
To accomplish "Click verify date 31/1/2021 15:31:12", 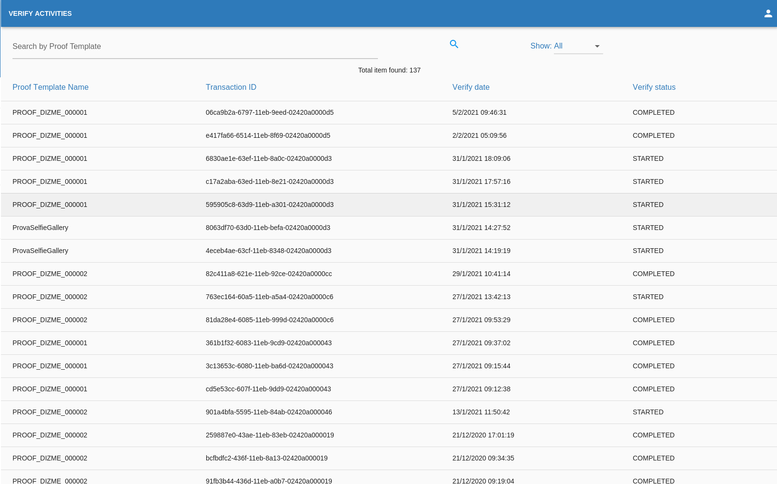I will 481,205.
